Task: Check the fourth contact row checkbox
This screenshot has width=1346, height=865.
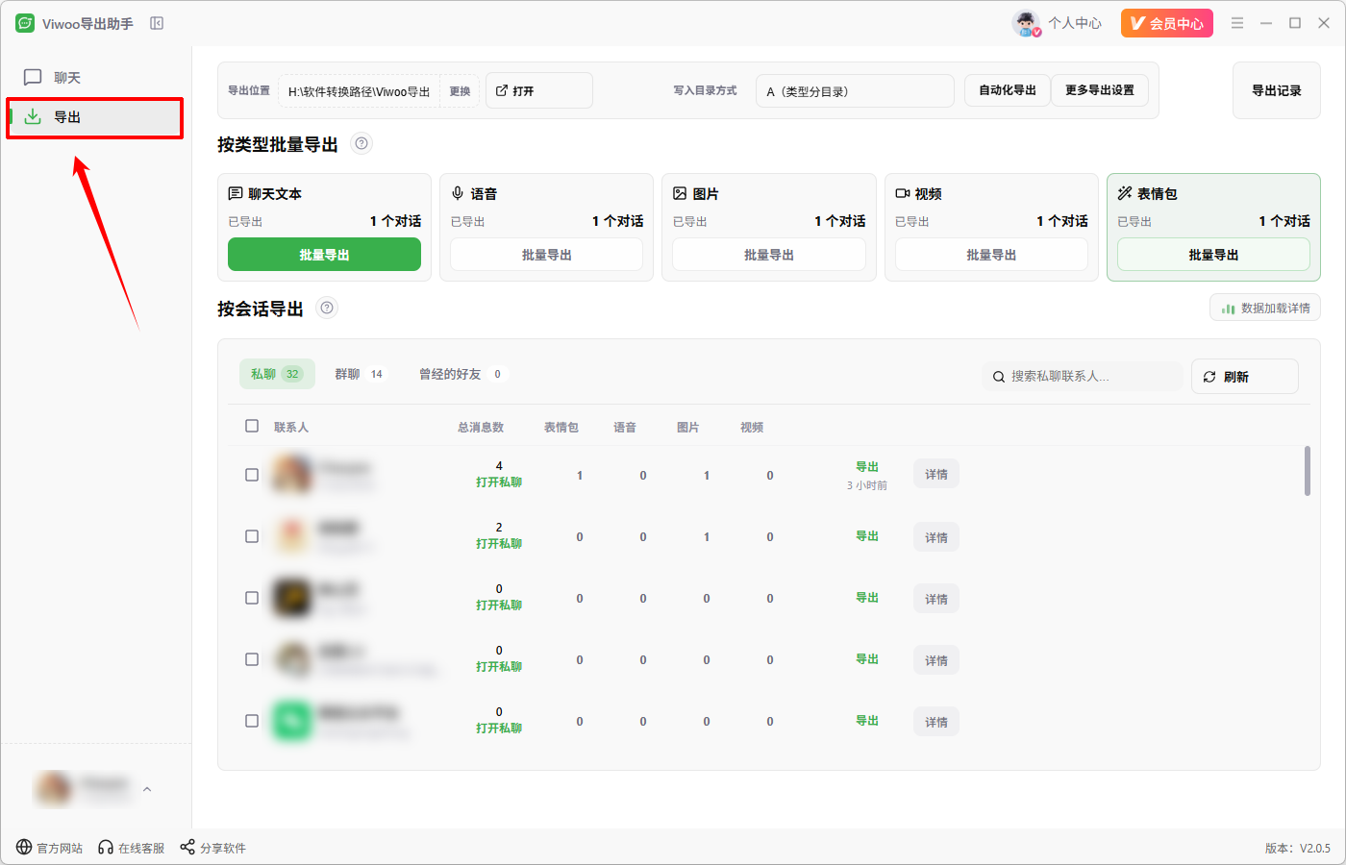Action: (x=252, y=659)
